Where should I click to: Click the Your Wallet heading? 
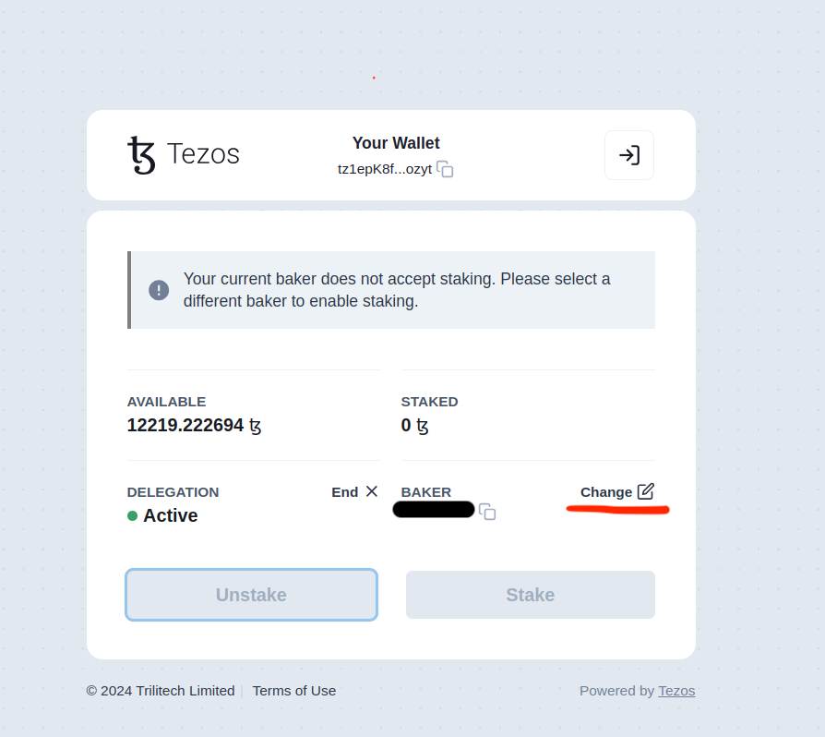396,143
